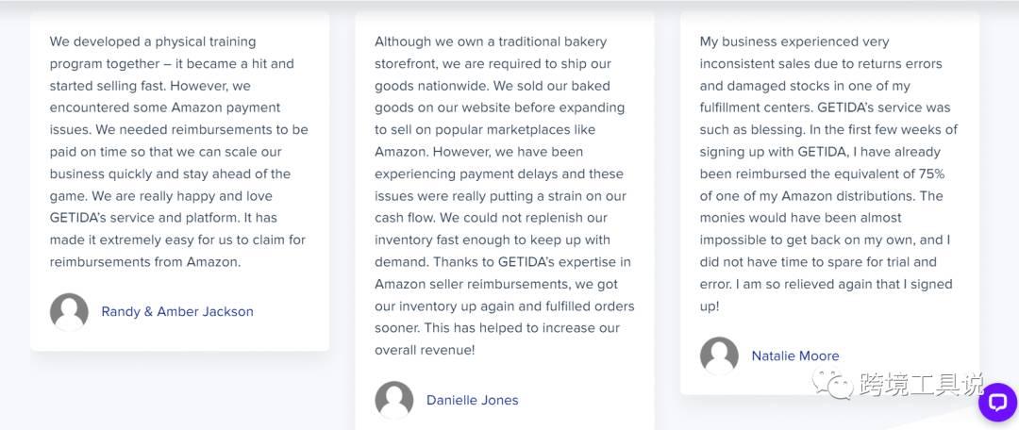Click the 'up!' final line in Natalie's card
The height and width of the screenshot is (430, 1019).
pyautogui.click(x=710, y=306)
